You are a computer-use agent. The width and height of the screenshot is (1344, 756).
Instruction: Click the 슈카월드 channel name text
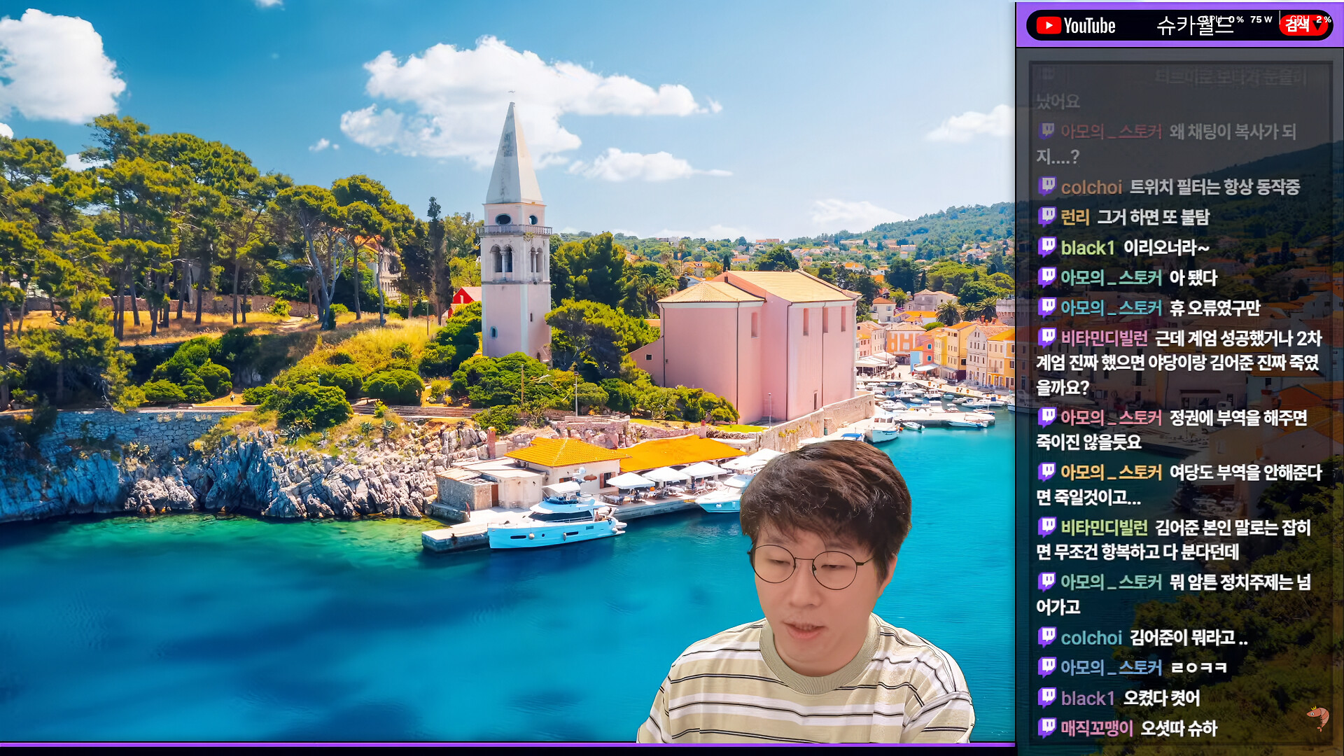1194,26
